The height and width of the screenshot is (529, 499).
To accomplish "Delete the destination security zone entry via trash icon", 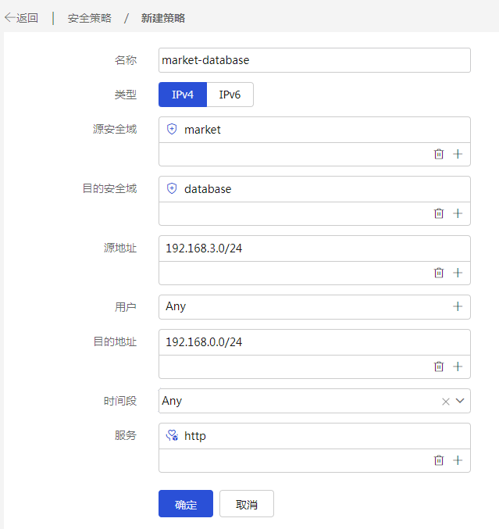I will [x=439, y=213].
